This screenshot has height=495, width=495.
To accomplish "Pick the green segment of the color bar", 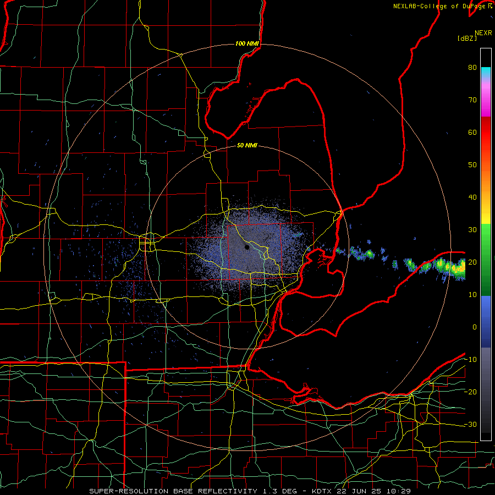I will tap(486, 260).
